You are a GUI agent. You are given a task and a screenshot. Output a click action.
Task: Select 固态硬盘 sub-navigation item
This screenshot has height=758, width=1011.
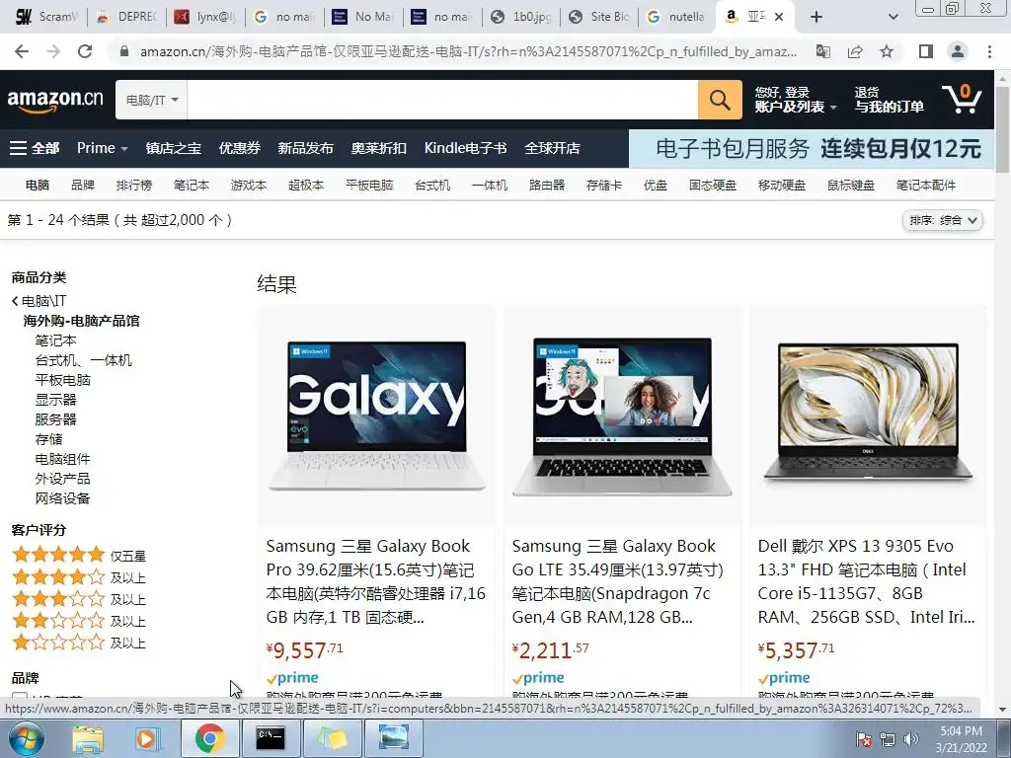[x=713, y=186]
